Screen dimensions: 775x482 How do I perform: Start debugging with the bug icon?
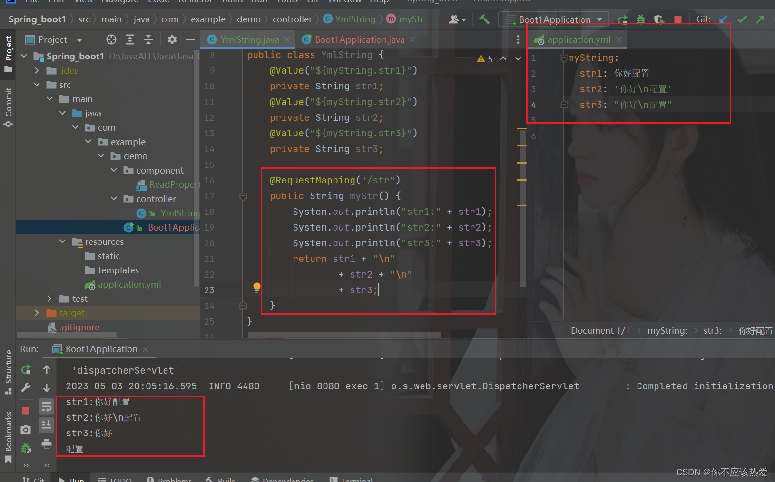point(641,19)
